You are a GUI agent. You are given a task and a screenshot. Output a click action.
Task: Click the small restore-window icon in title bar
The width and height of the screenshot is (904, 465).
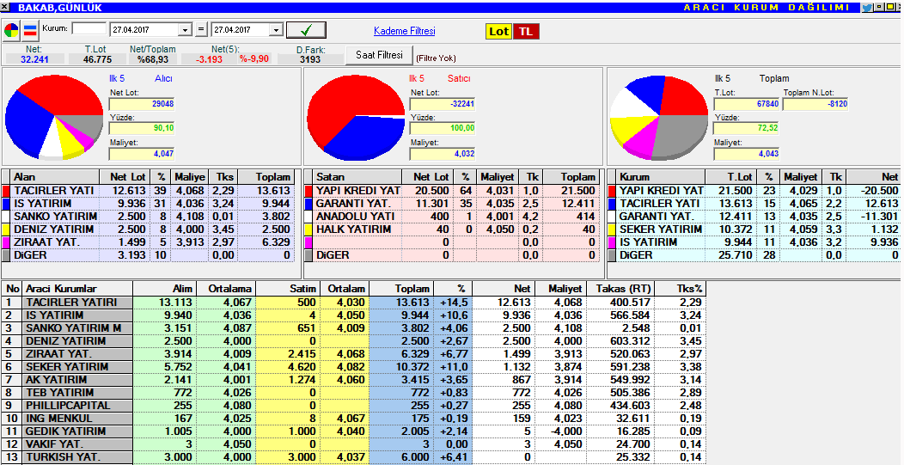[x=878, y=7]
